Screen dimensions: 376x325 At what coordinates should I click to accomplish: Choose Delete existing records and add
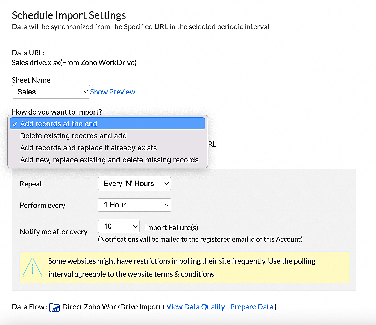[x=73, y=136]
